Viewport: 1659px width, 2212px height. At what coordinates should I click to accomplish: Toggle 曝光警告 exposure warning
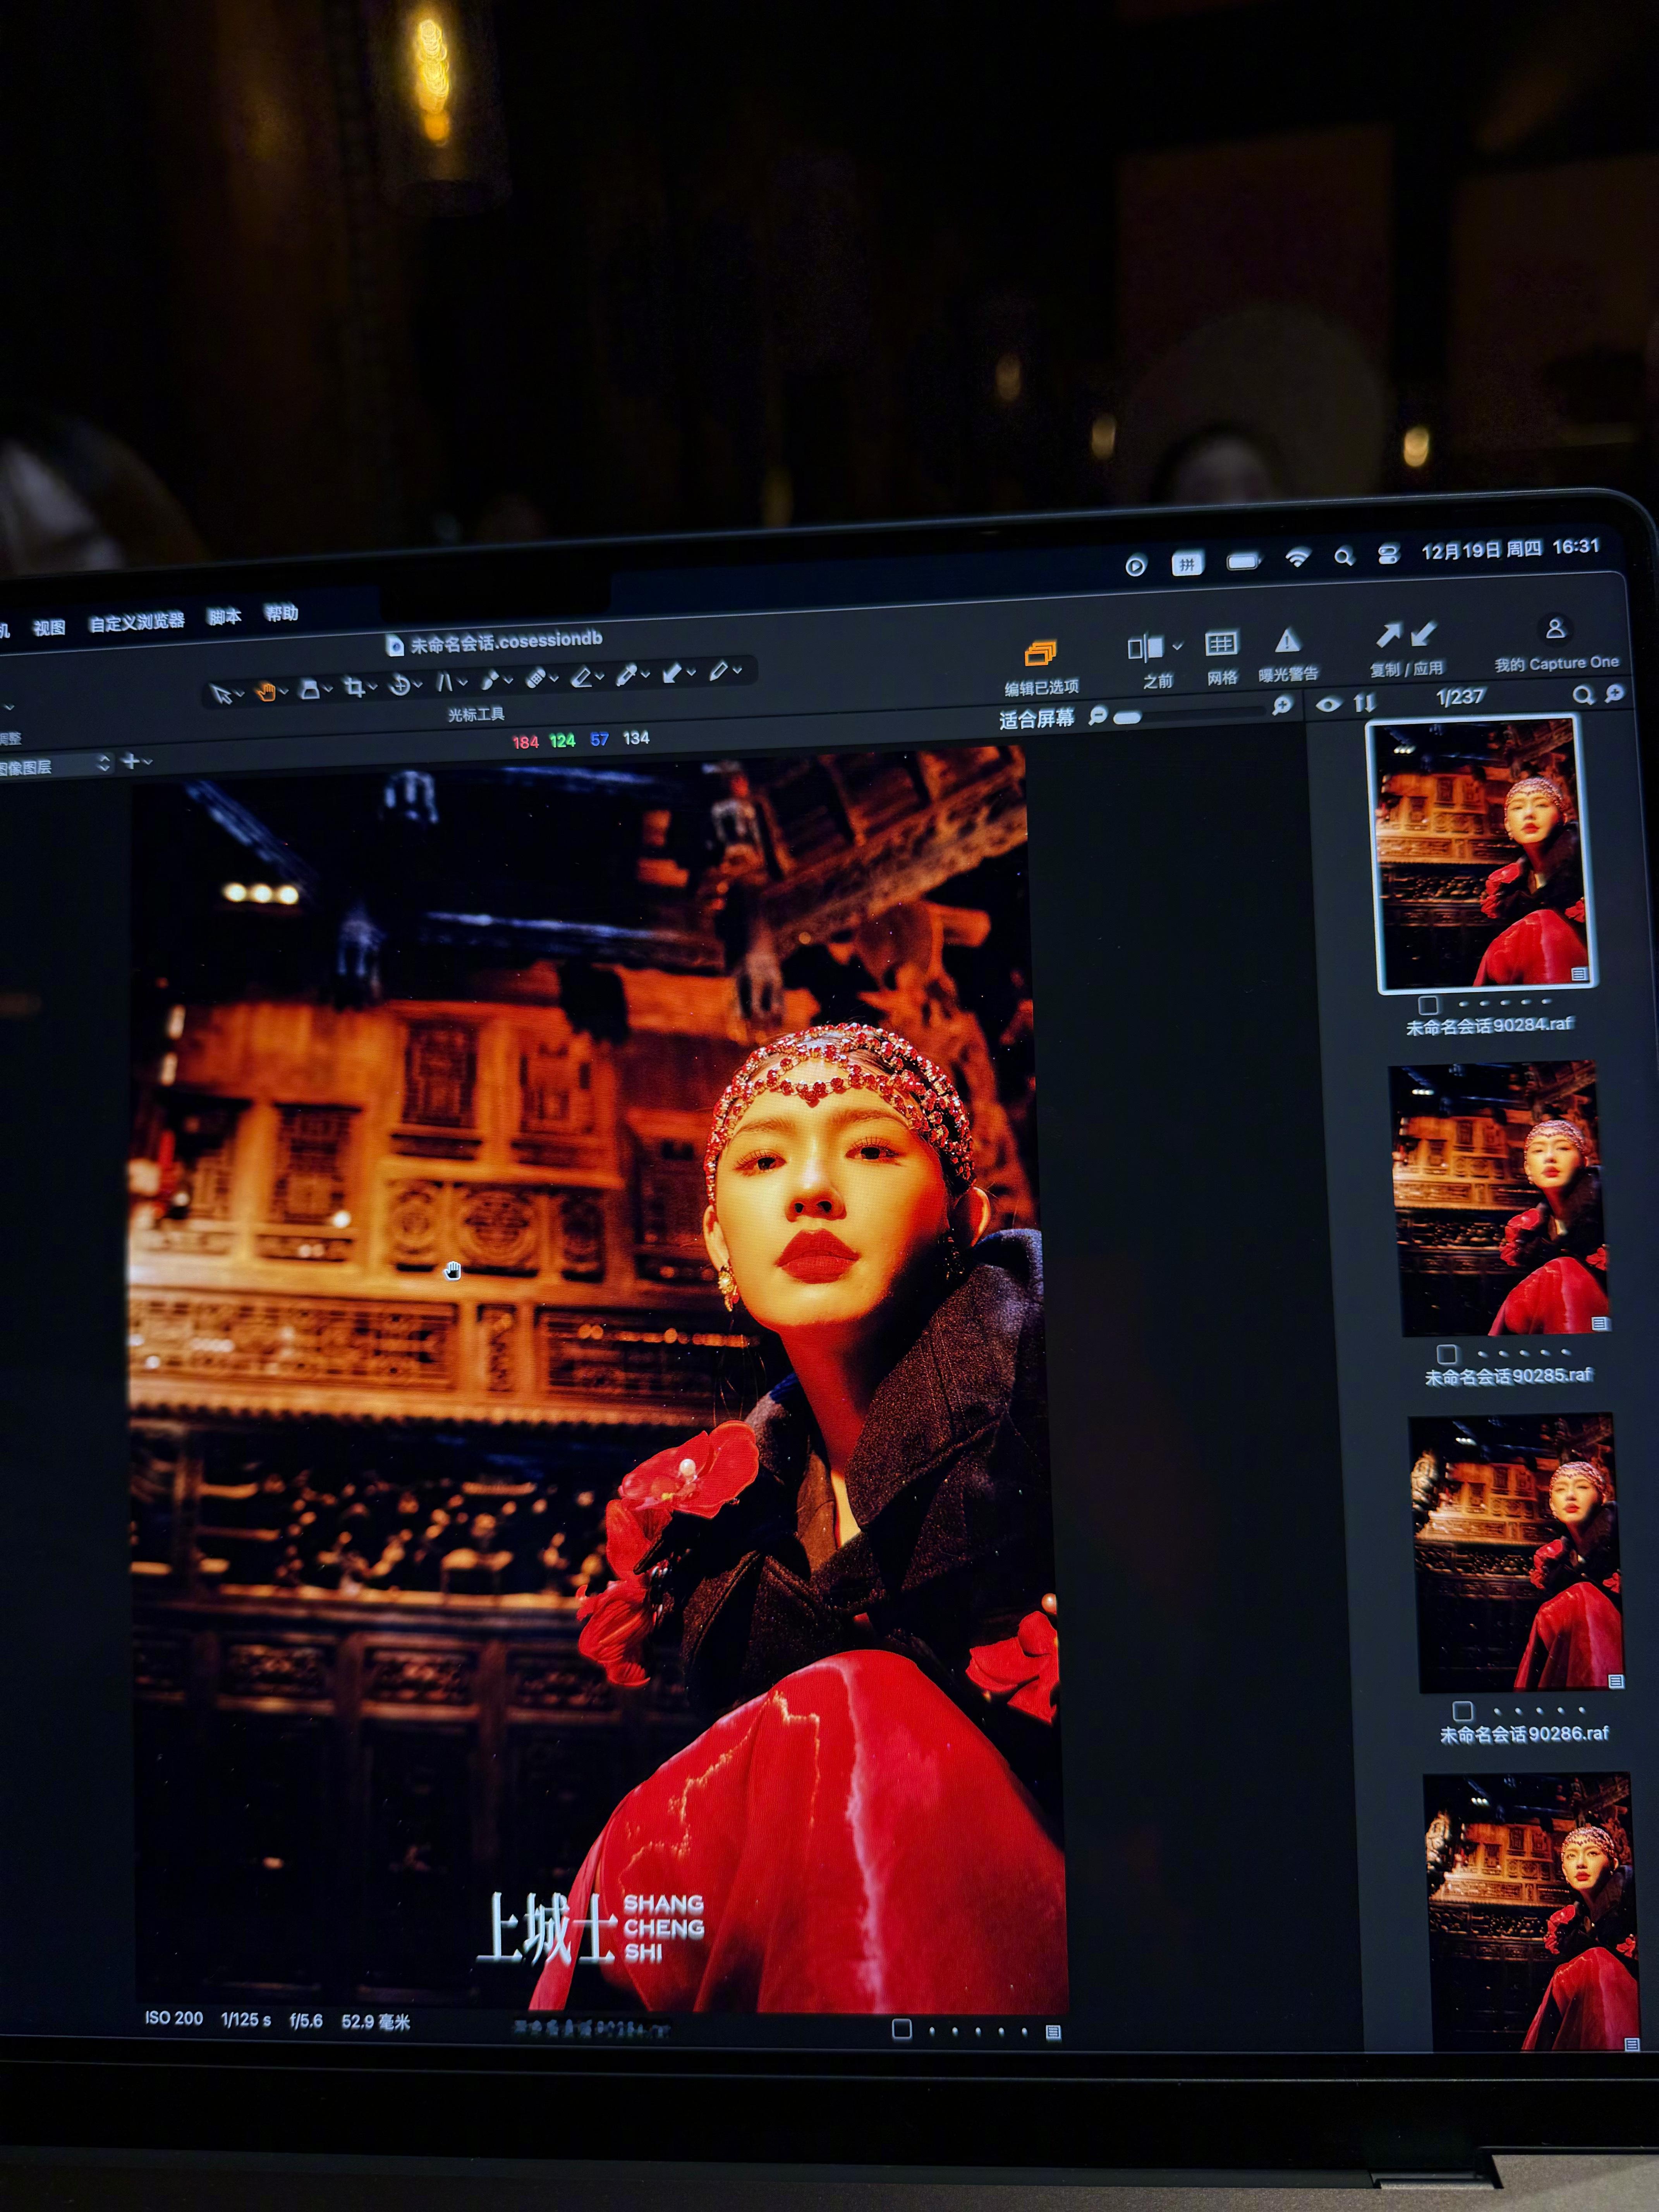(1288, 655)
